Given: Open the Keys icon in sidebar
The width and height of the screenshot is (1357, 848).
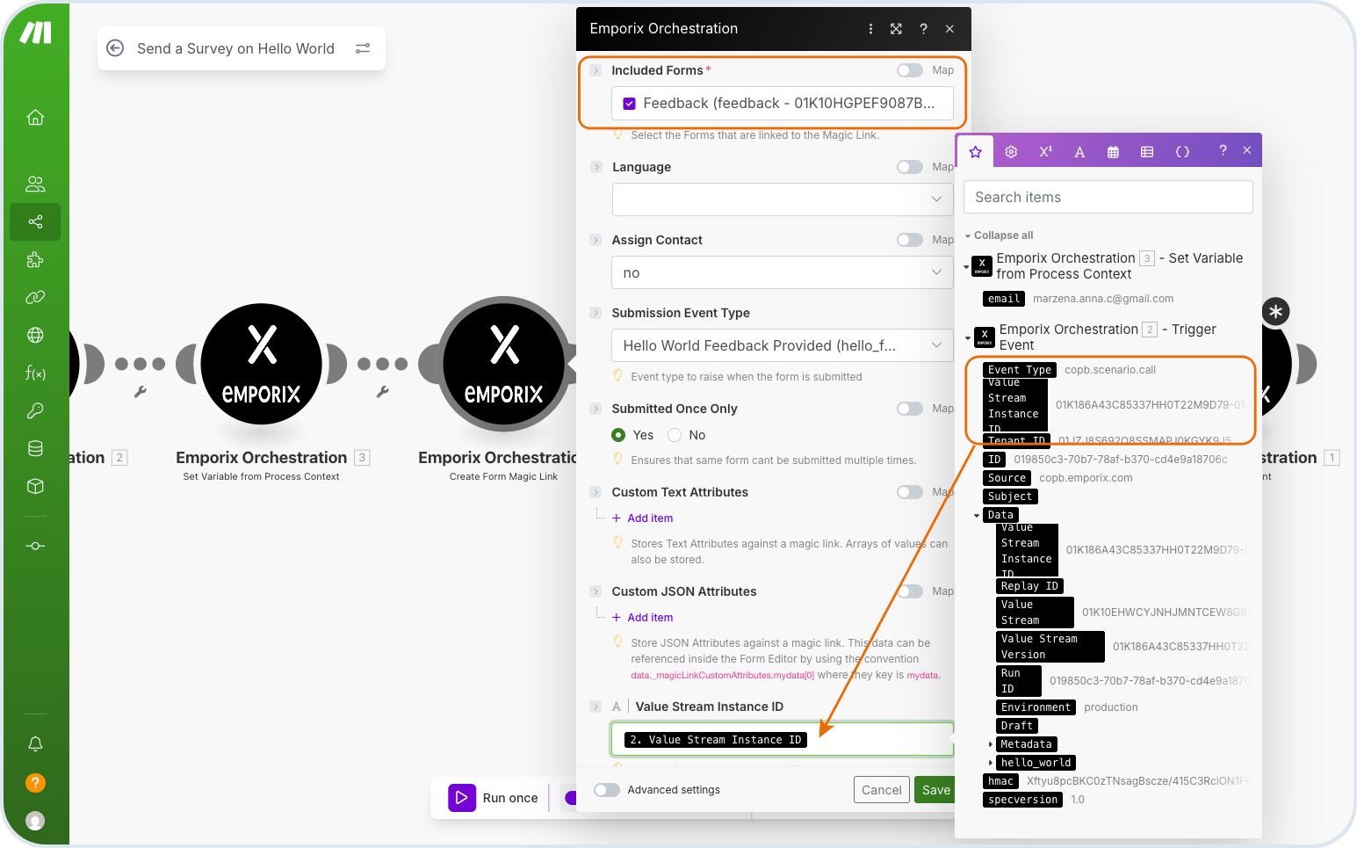Looking at the screenshot, I should pos(35,410).
